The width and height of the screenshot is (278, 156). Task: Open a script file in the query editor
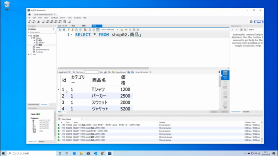pos(60,29)
